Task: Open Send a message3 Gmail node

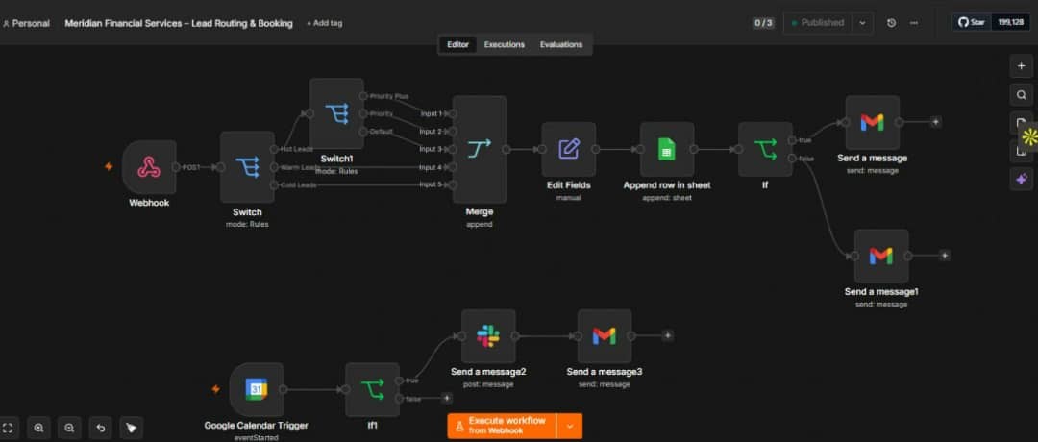Action: pyautogui.click(x=605, y=336)
